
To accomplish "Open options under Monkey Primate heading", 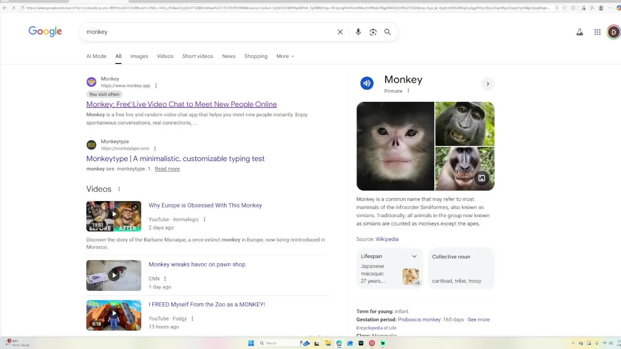I will (408, 91).
